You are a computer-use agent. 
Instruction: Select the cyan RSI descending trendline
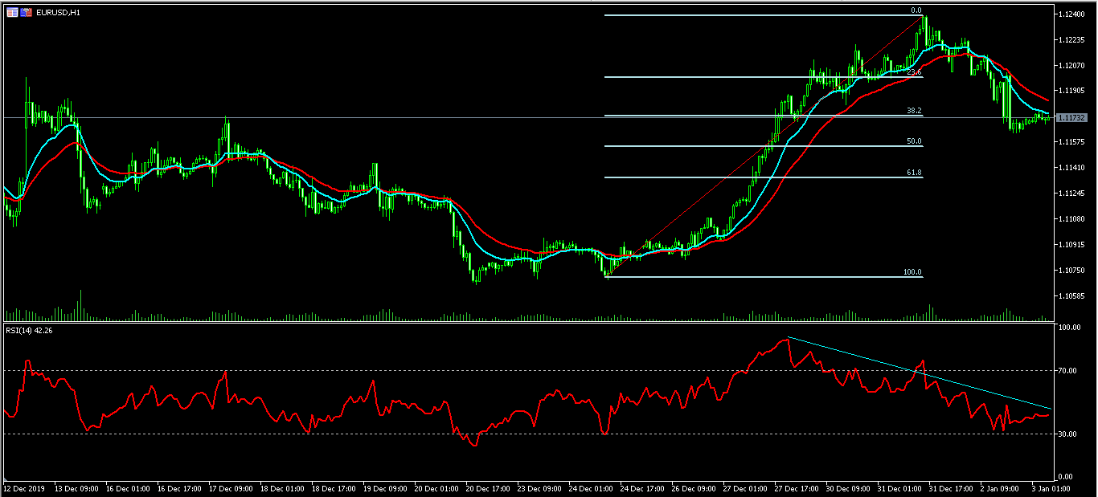click(x=920, y=373)
